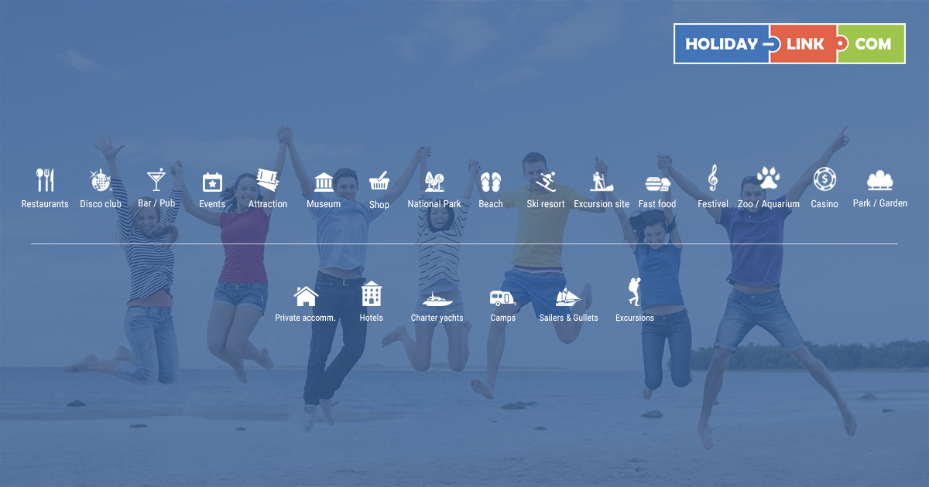
Task: Open the Festival treble clef icon
Action: click(713, 179)
